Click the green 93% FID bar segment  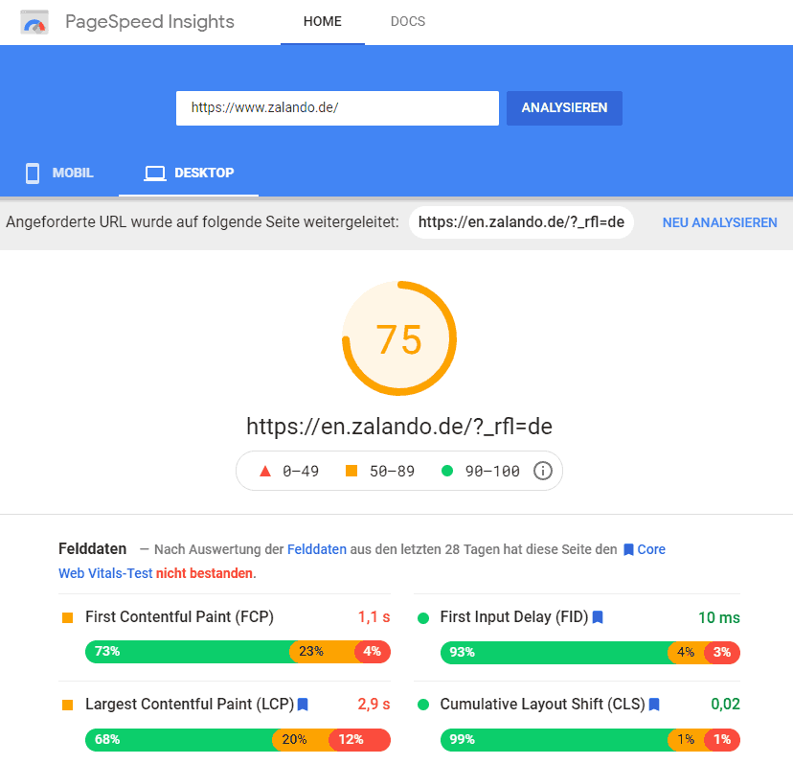point(555,653)
